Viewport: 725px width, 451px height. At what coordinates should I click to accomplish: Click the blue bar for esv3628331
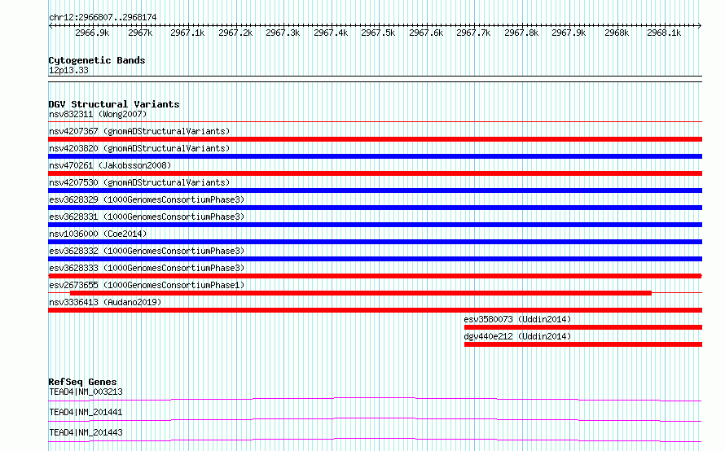375,225
